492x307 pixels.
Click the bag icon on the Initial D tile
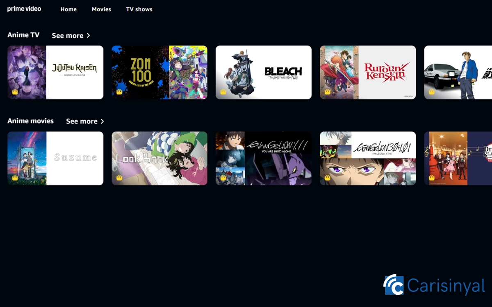click(431, 93)
